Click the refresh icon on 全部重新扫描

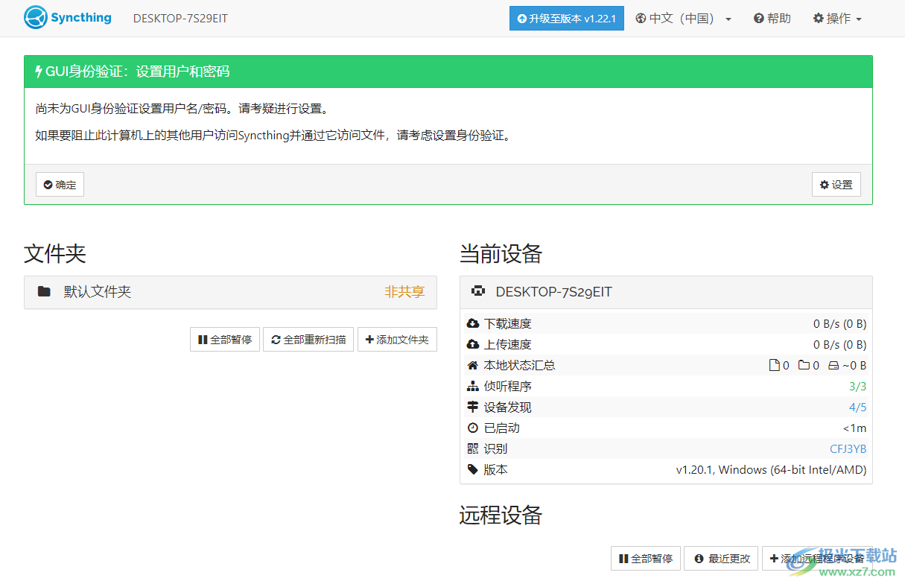coord(276,340)
